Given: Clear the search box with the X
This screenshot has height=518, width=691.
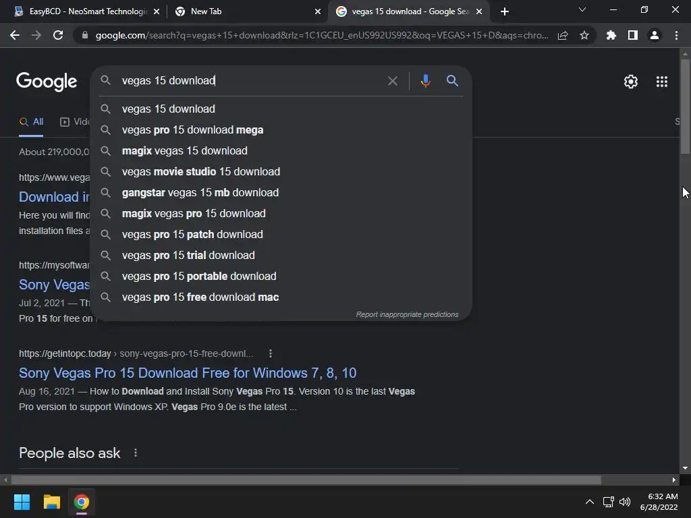Looking at the screenshot, I should click(392, 81).
